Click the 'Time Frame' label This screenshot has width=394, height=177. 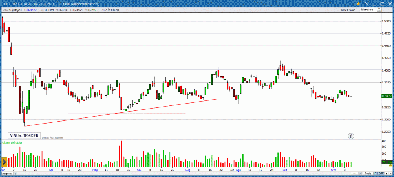(x=348, y=10)
